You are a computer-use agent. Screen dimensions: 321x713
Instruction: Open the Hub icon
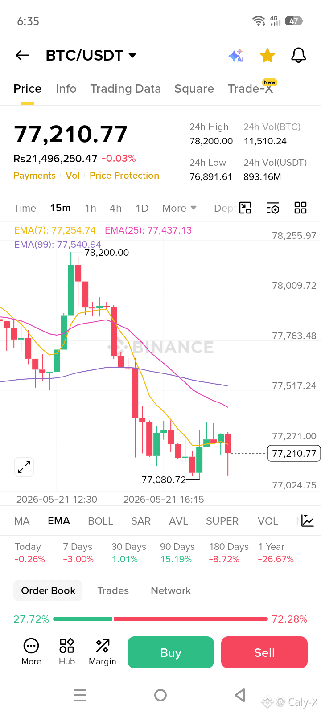67,652
